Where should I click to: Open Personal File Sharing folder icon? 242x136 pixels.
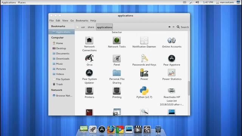[x=117, y=73]
